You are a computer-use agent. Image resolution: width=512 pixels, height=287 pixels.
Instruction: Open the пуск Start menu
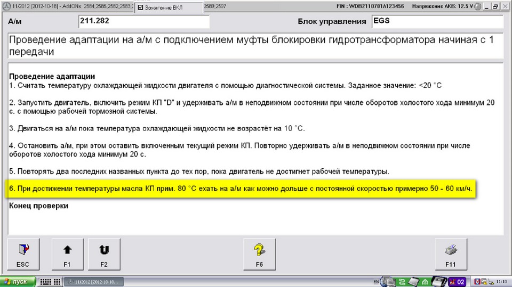(17, 282)
